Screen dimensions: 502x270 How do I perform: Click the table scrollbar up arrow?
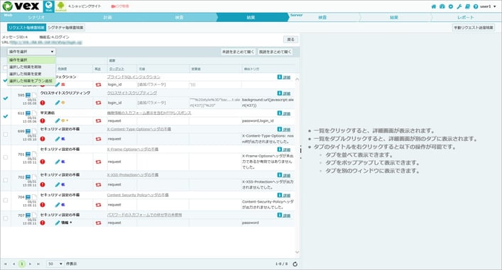click(x=297, y=79)
